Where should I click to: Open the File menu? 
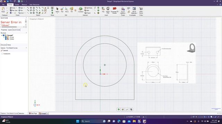(3, 4)
